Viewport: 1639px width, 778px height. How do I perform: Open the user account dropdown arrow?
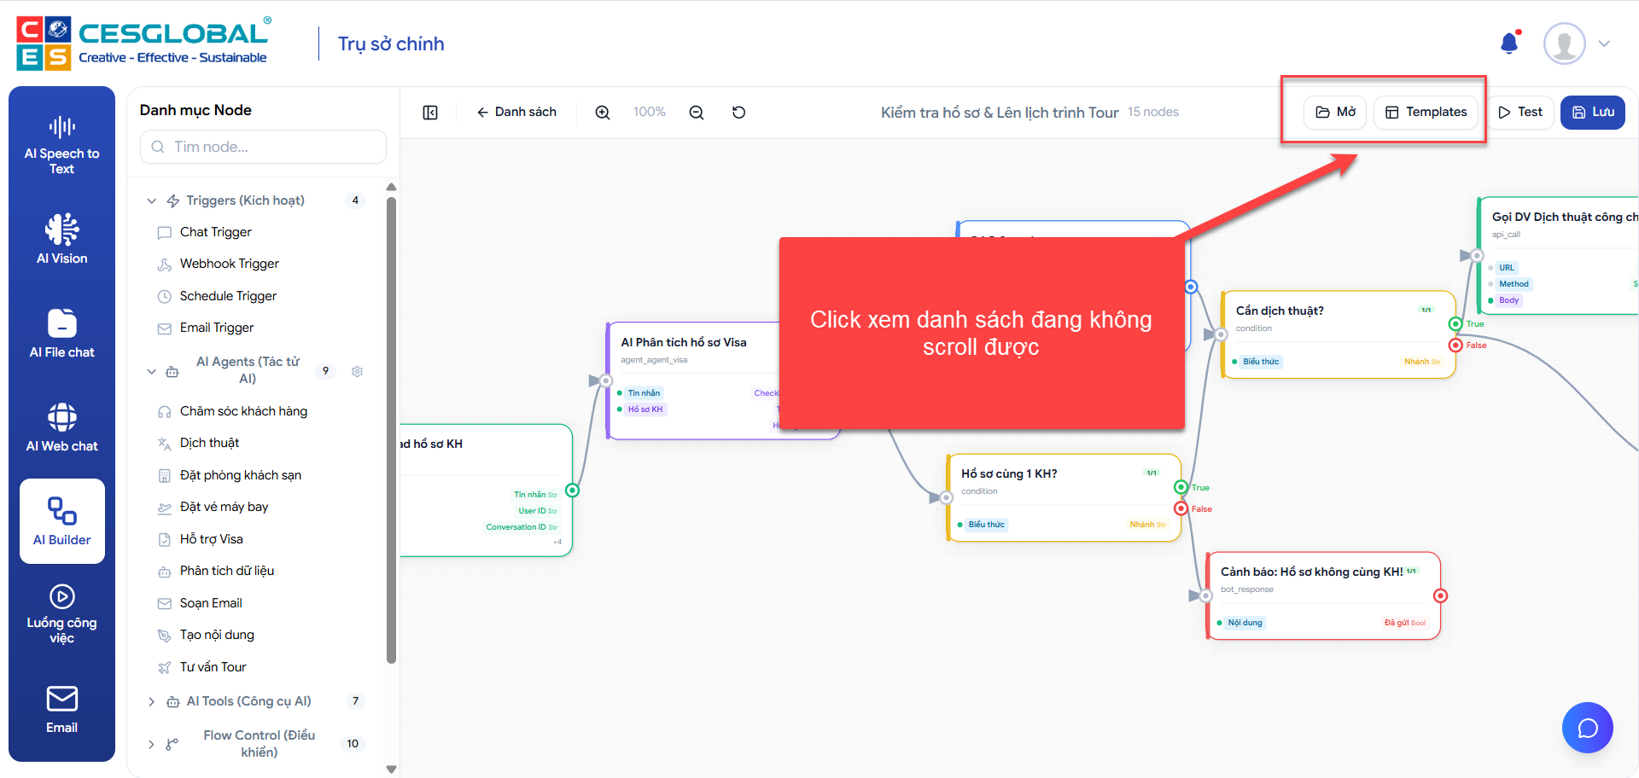(x=1604, y=44)
